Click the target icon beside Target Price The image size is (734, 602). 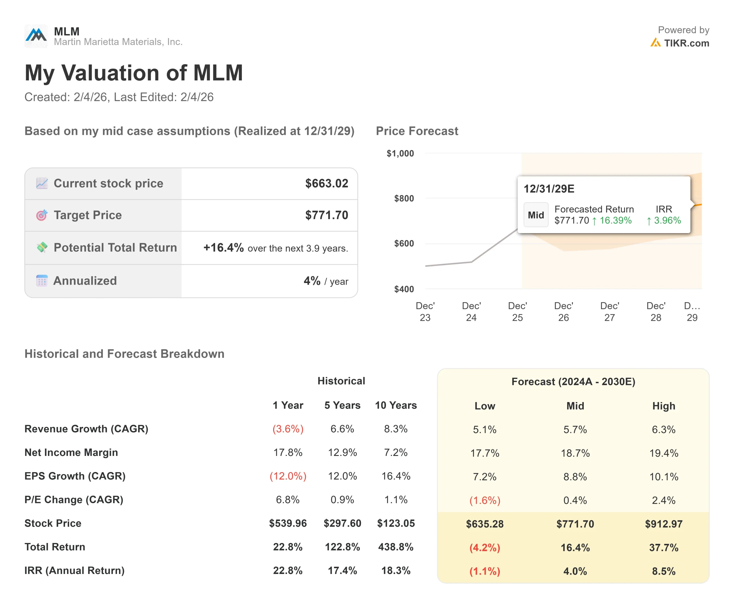click(42, 215)
